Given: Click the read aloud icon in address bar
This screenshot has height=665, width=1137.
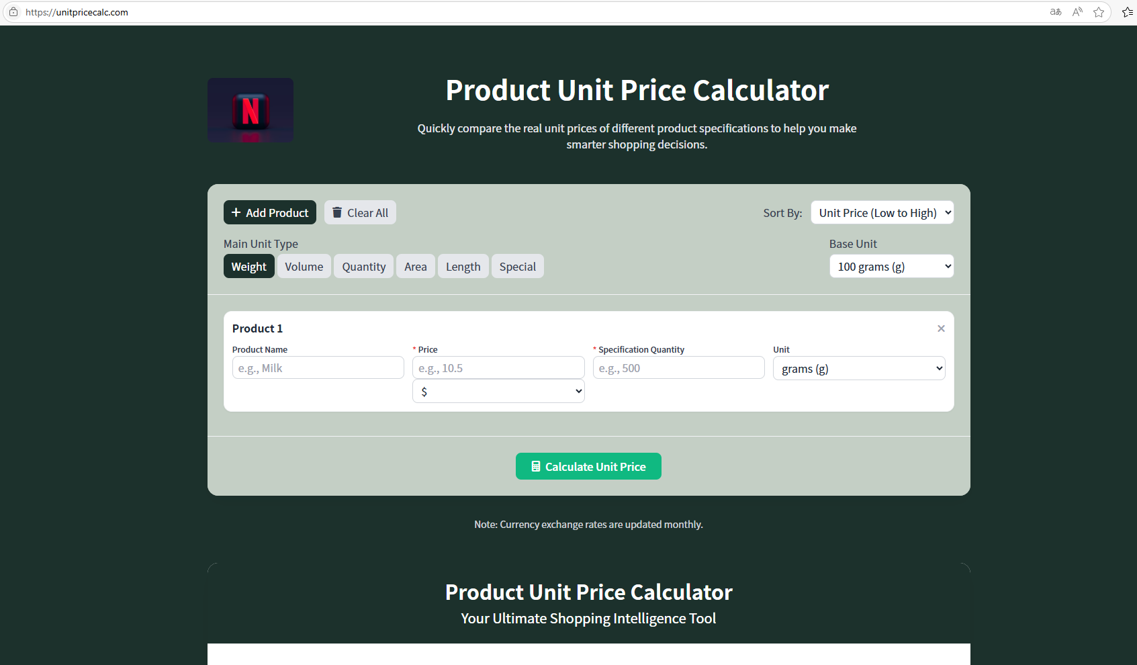Looking at the screenshot, I should pos(1077,12).
